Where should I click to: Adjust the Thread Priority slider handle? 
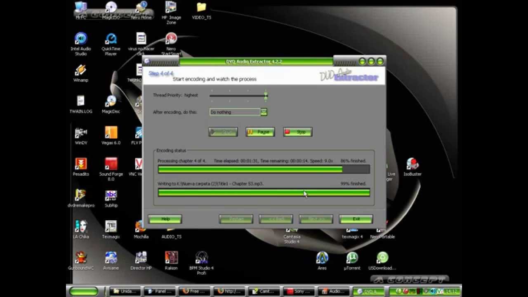266,96
